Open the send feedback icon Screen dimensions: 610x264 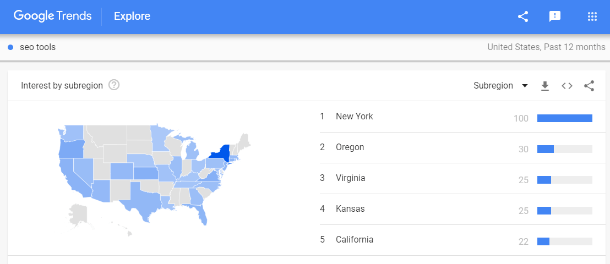click(x=554, y=16)
